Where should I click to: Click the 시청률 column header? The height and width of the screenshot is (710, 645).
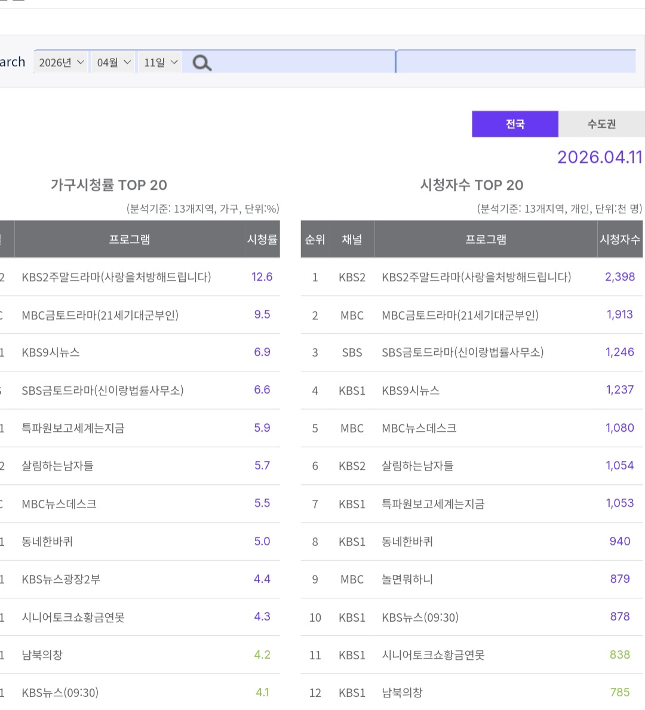tap(262, 239)
